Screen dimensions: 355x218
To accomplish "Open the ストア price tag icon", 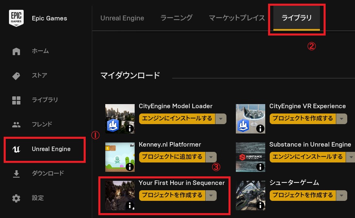I will click(16, 76).
